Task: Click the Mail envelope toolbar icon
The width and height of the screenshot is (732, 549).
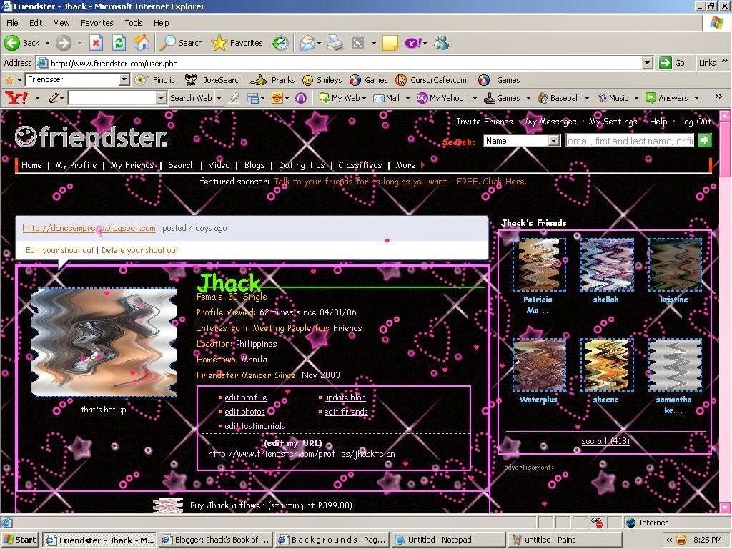Action: (307, 43)
